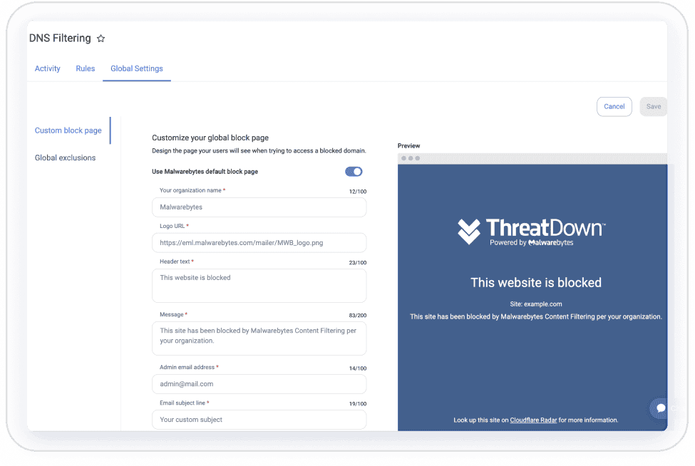Click the DNS Filtering page title
The image size is (695, 466).
(x=60, y=38)
